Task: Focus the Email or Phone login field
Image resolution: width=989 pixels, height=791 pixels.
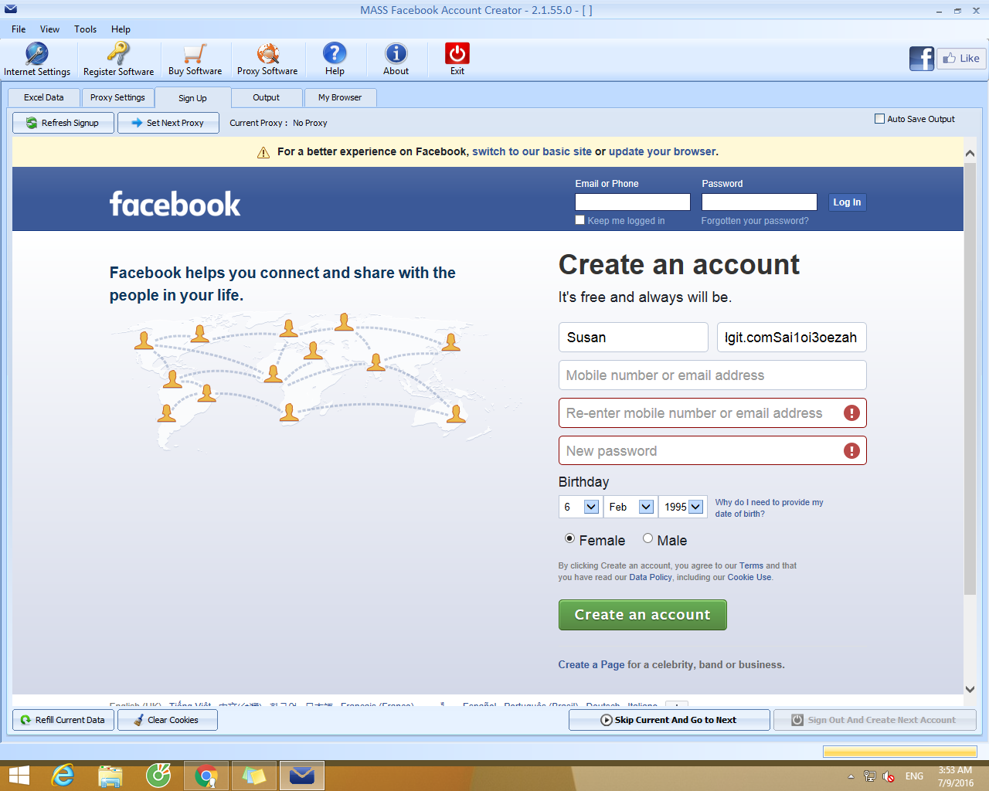Action: (632, 202)
